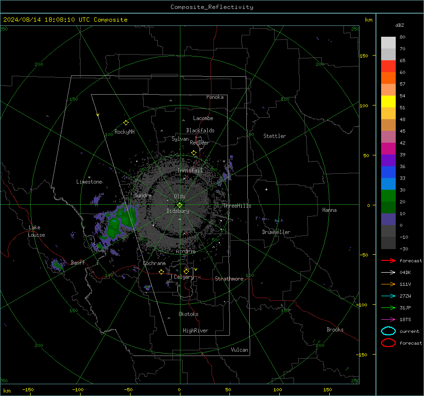Click the Strathmore town label
The image size is (424, 396).
click(229, 279)
